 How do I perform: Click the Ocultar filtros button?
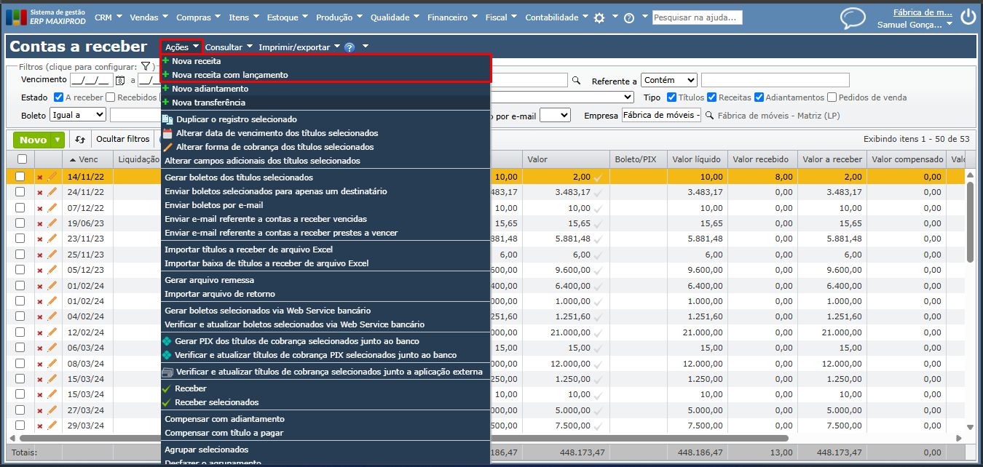[122, 139]
